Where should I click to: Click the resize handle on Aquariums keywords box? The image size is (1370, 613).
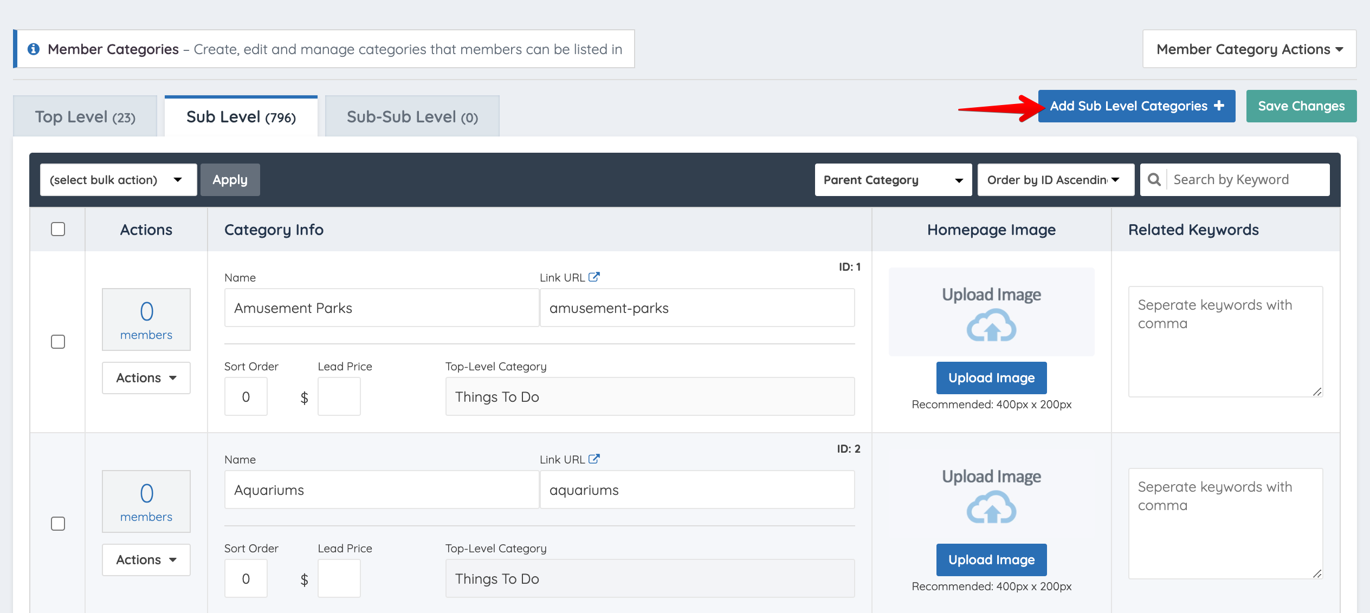pyautogui.click(x=1317, y=573)
